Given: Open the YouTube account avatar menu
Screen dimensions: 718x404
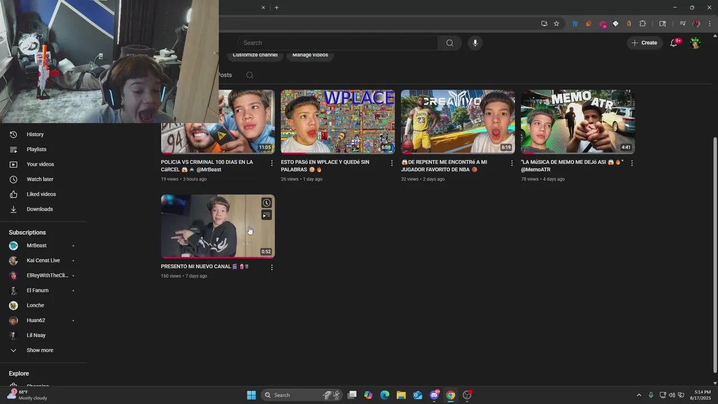Looking at the screenshot, I should (695, 43).
